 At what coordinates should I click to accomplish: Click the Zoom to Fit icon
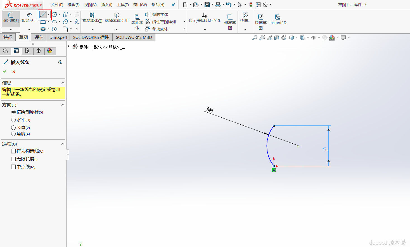(x=255, y=38)
